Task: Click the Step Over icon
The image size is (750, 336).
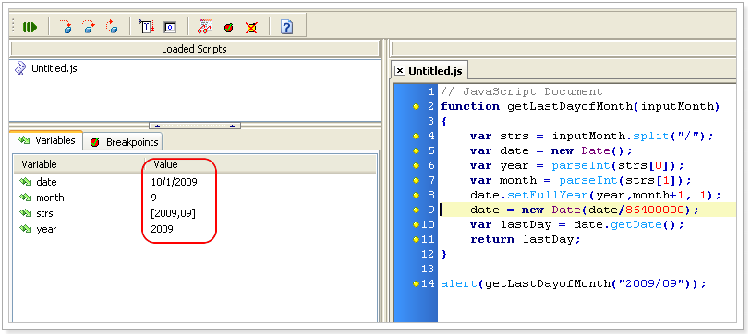Action: (x=89, y=27)
